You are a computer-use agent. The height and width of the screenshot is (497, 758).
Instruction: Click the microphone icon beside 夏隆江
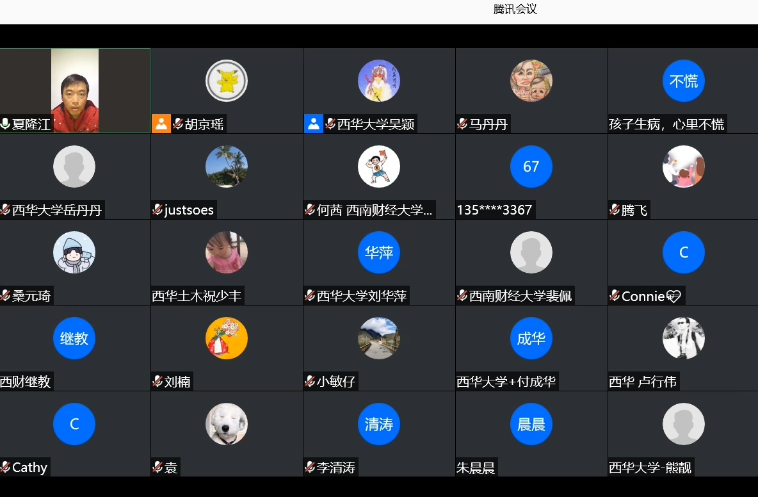[5, 124]
